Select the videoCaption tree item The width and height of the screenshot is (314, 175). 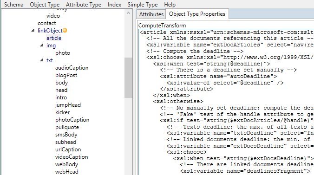click(x=72, y=157)
